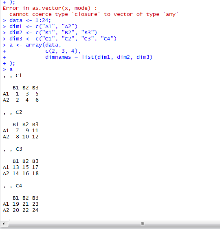
Task: Click the row 'A1 13 15 17'
Action: (20, 167)
